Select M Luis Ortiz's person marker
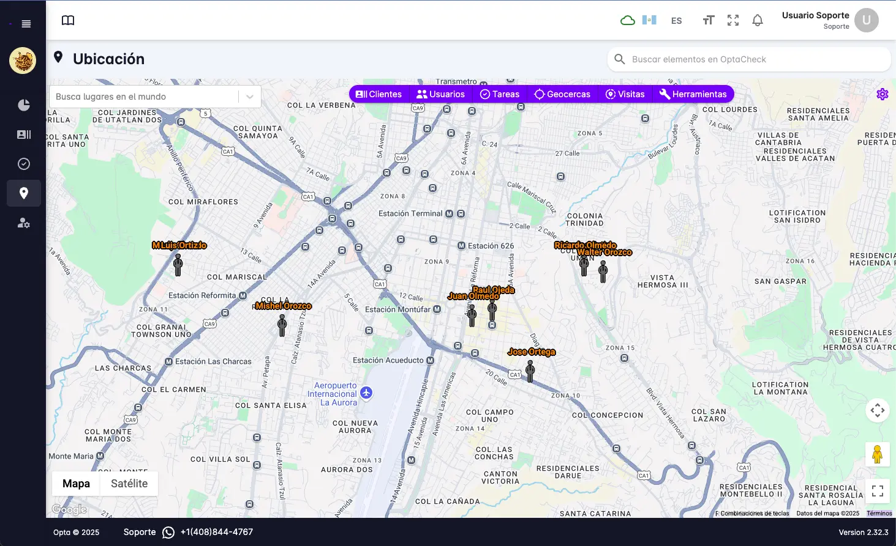Screen dimensions: 896x546 click(x=178, y=265)
